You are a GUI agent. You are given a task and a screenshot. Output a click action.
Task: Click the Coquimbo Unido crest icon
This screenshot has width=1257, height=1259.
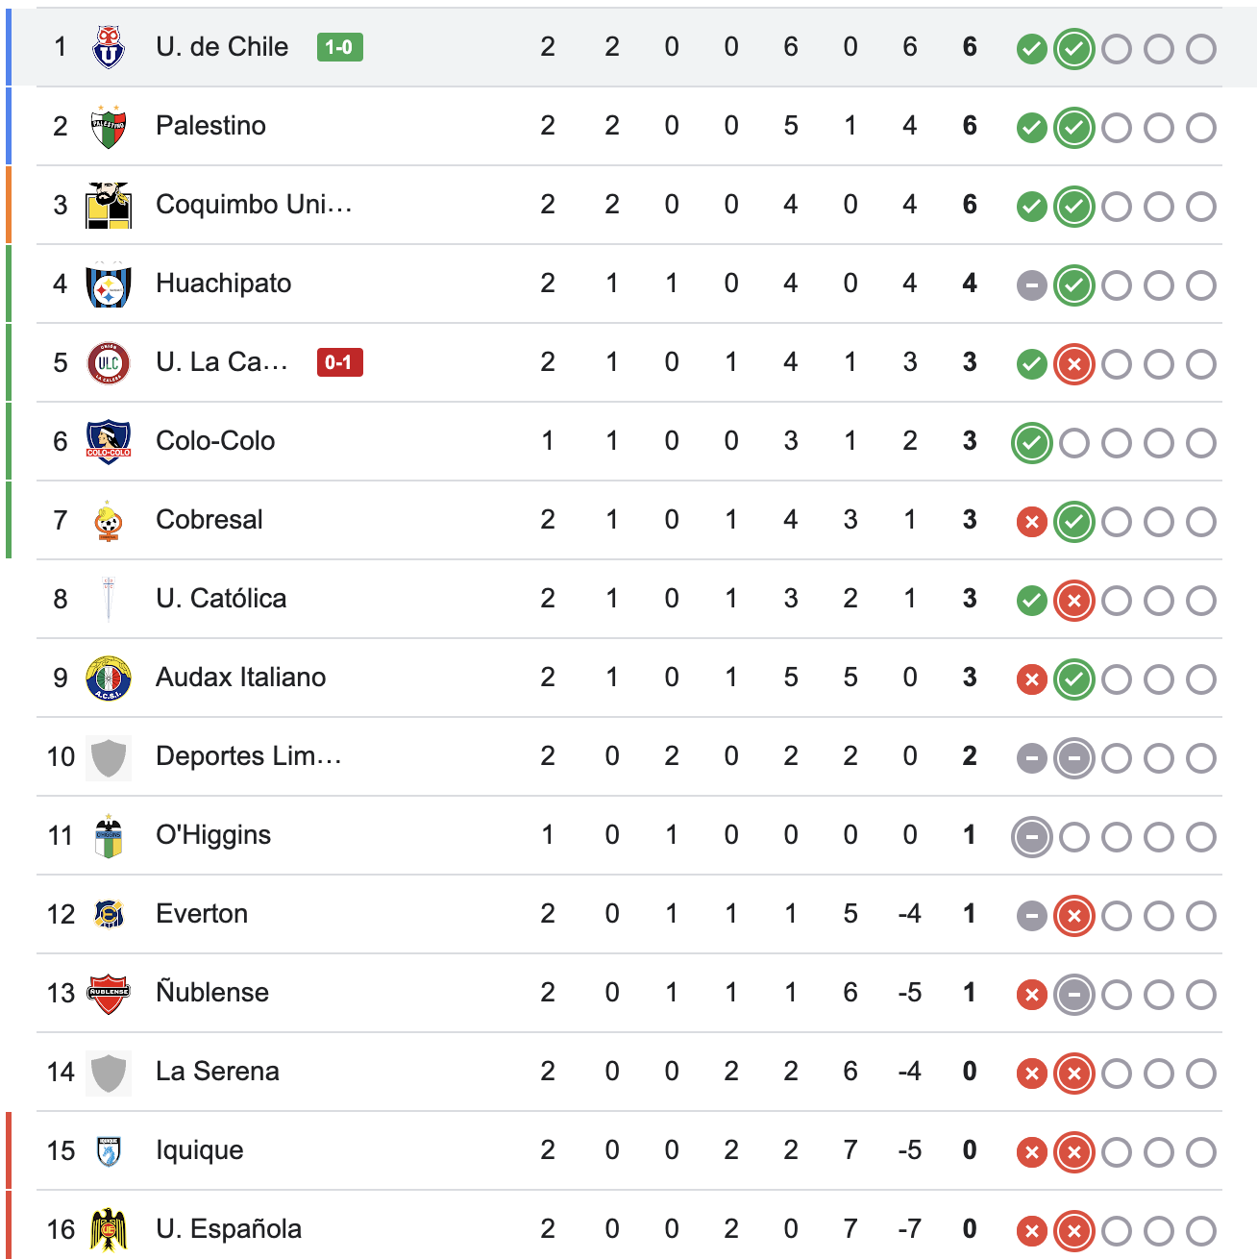click(109, 205)
